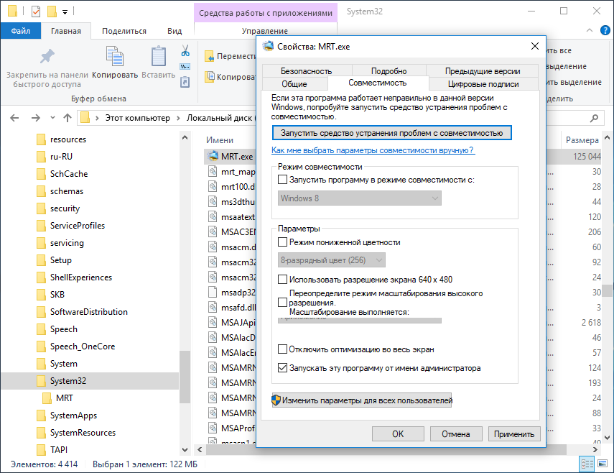
Task: Click the Back navigation arrow
Action: pyautogui.click(x=14, y=118)
